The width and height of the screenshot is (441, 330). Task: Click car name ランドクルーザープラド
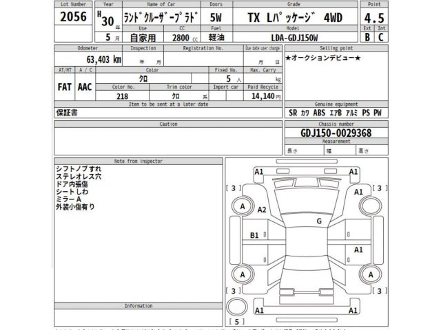[x=161, y=18]
